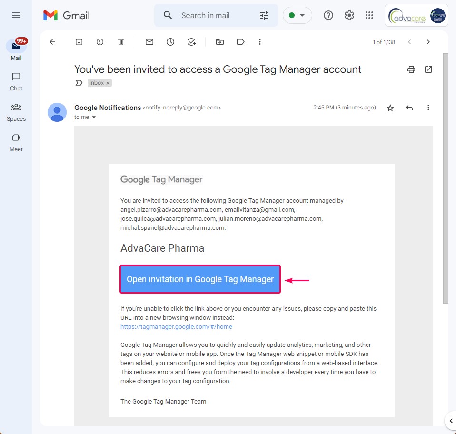The width and height of the screenshot is (456, 434).
Task: Archive this email
Action: tap(79, 42)
